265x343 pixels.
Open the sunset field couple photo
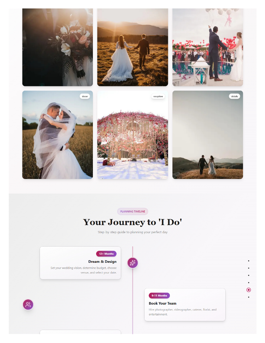coord(132,47)
